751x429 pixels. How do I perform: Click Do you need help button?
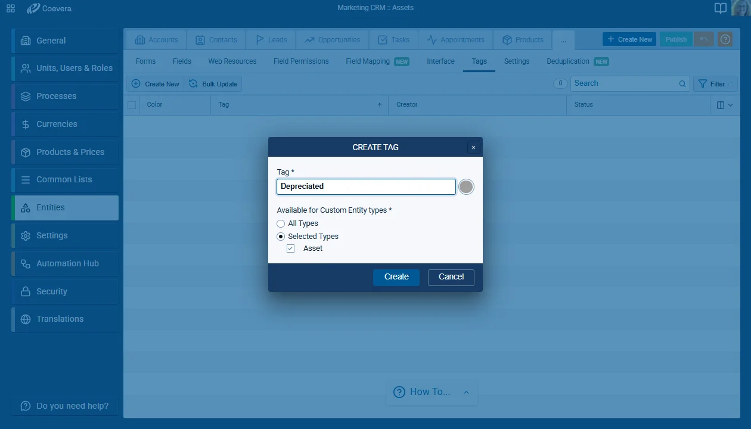click(x=64, y=406)
